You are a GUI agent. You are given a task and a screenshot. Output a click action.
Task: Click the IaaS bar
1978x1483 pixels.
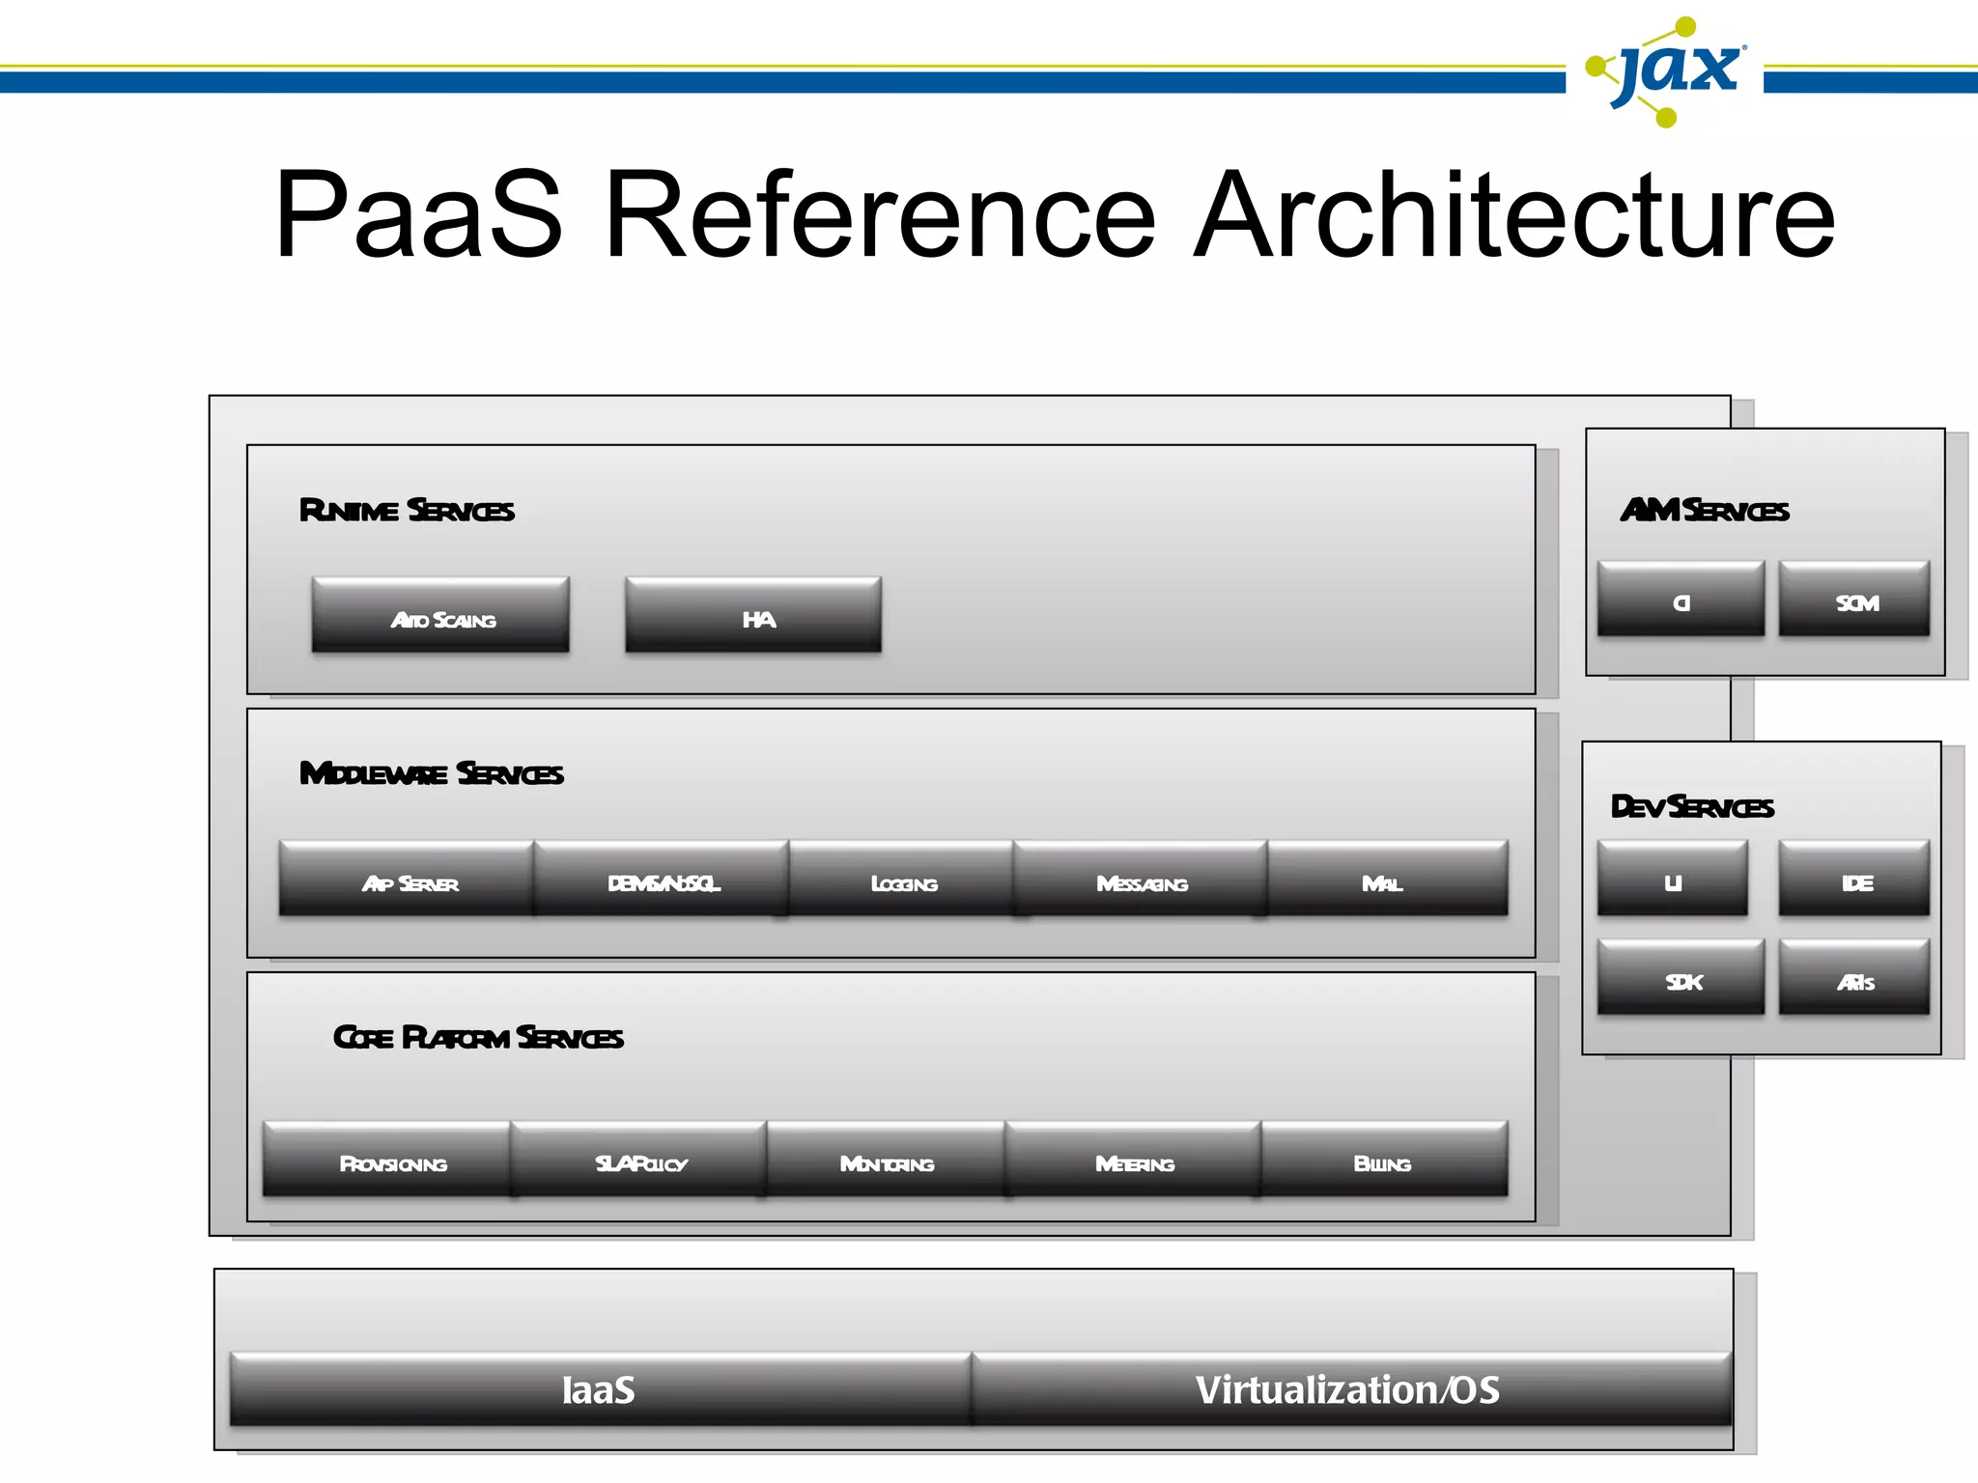coord(601,1389)
